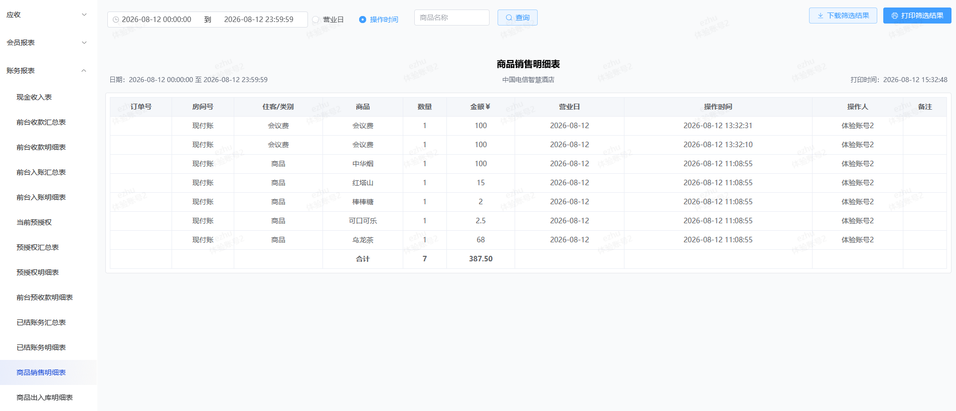The image size is (956, 411).
Task: Select the 操作时间 radio button
Action: point(363,20)
